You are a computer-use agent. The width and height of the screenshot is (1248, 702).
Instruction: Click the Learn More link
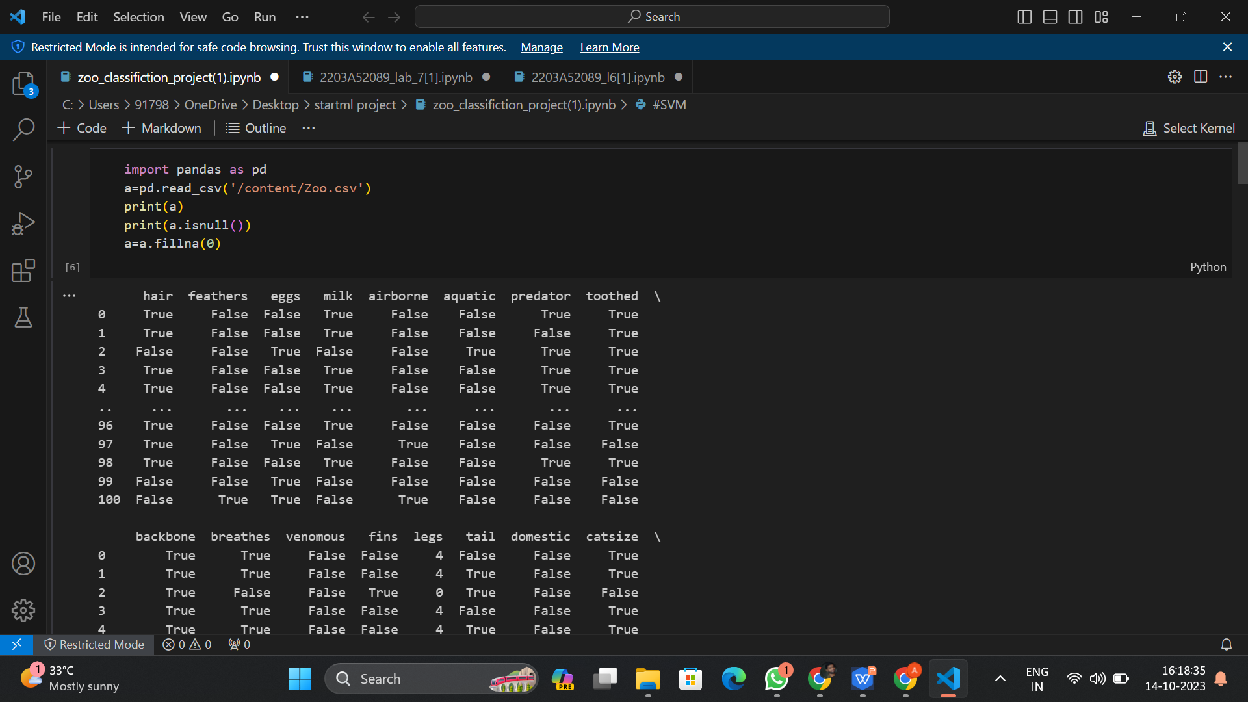tap(609, 47)
